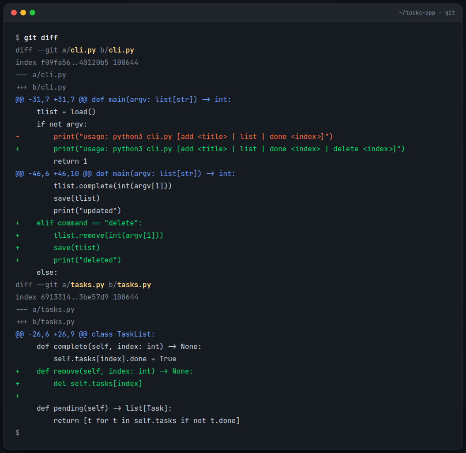Click the green maximize window button

point(32,12)
